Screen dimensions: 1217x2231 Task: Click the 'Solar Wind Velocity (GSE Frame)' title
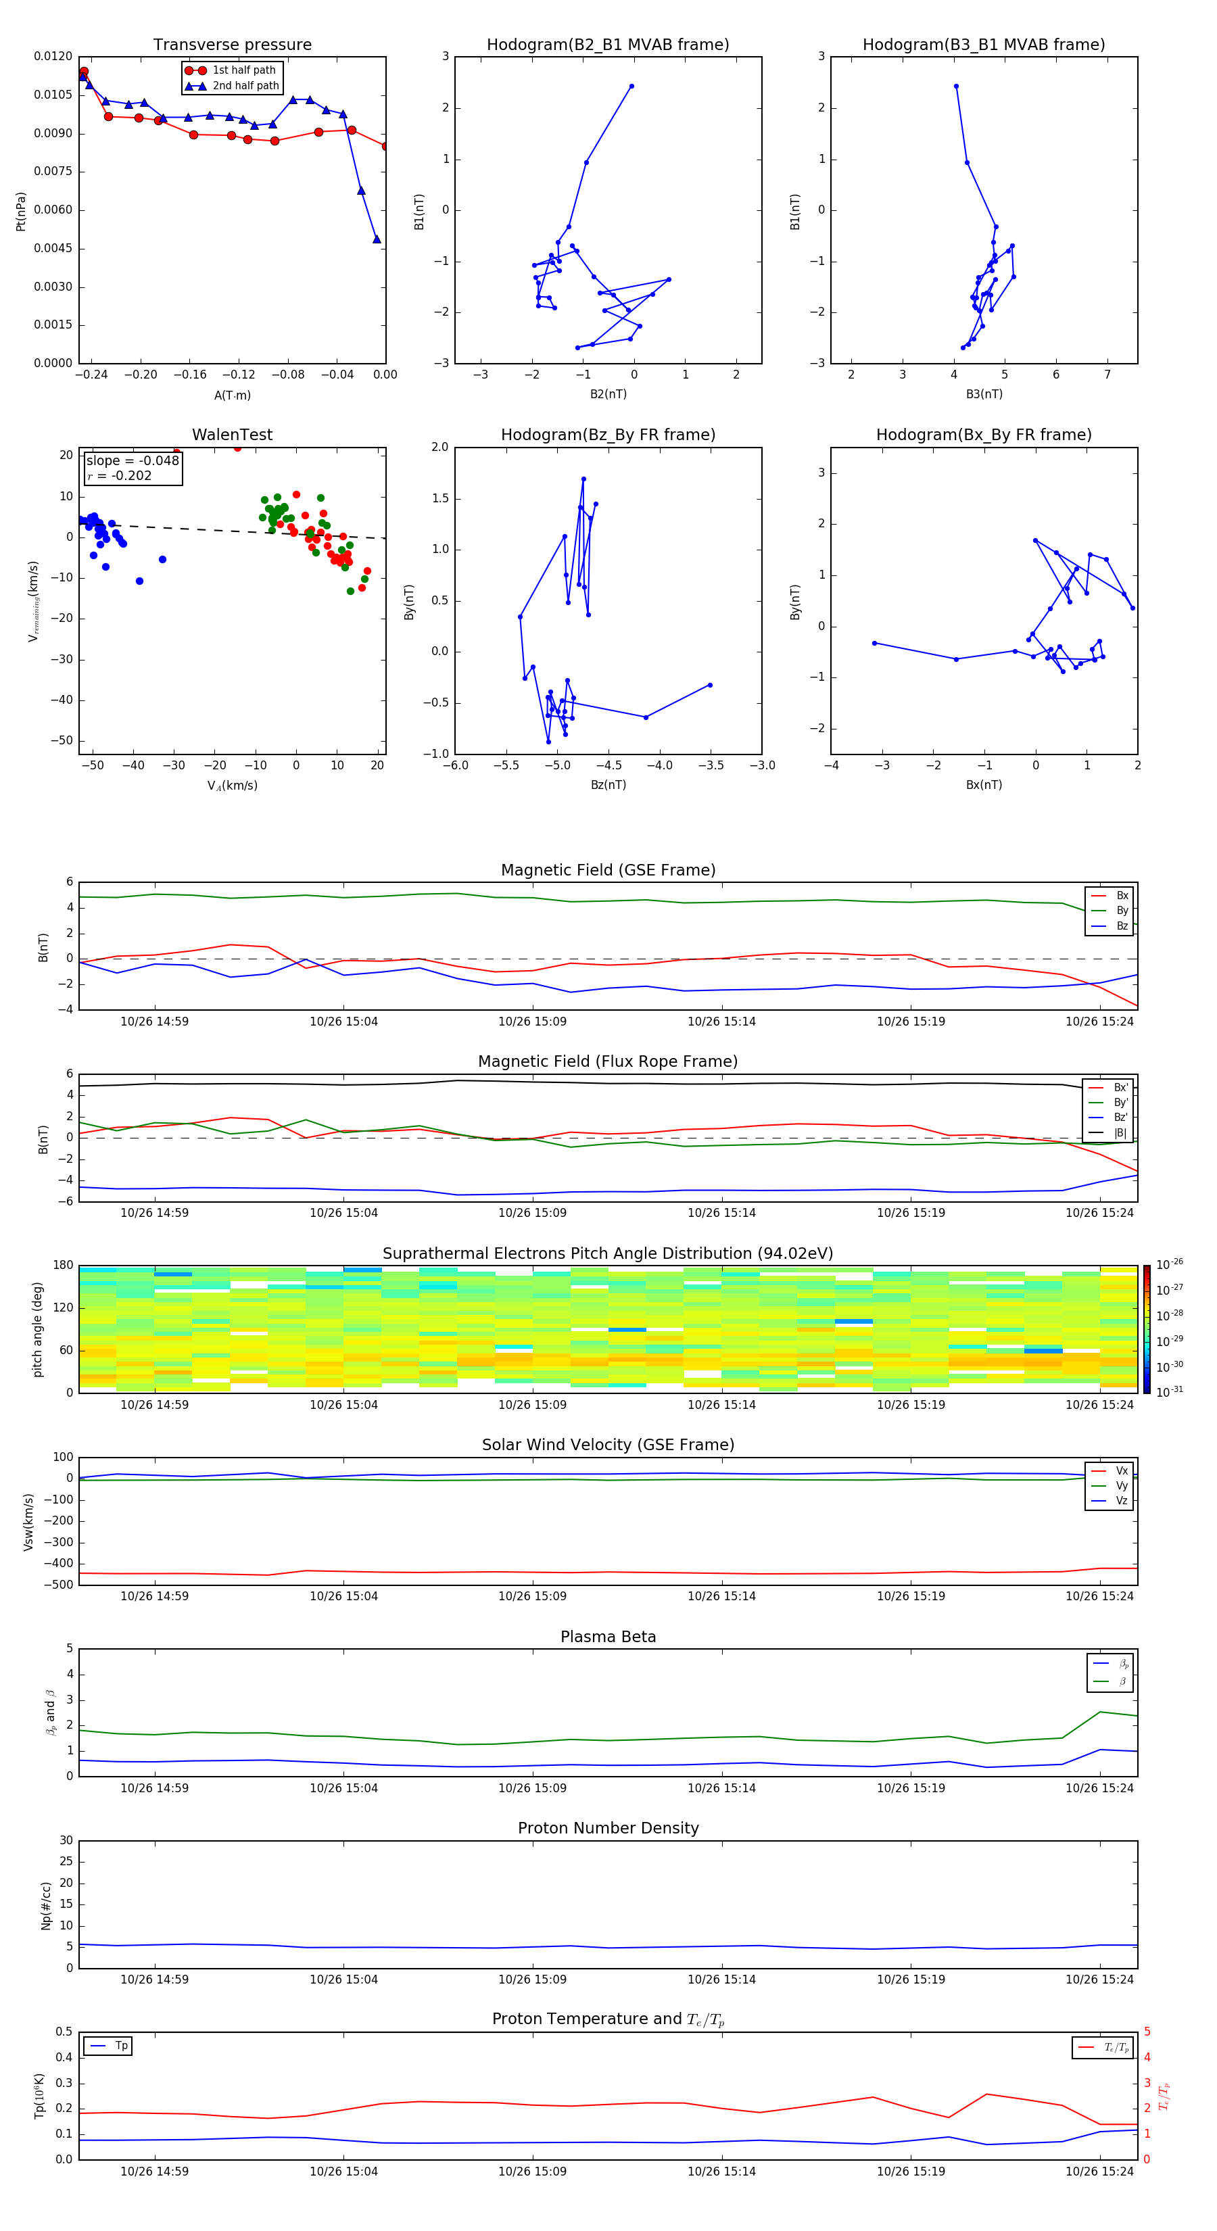[x=608, y=1445]
